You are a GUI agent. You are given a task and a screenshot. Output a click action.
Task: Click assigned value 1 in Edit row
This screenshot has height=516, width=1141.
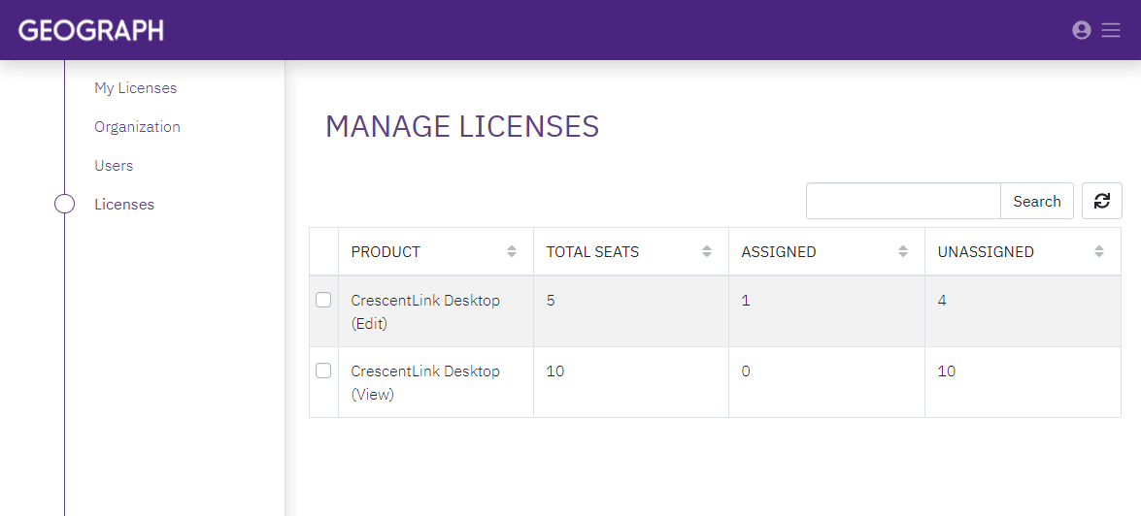(x=746, y=300)
